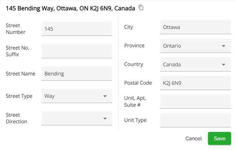Focus the Street Number field with 145

[77, 29]
